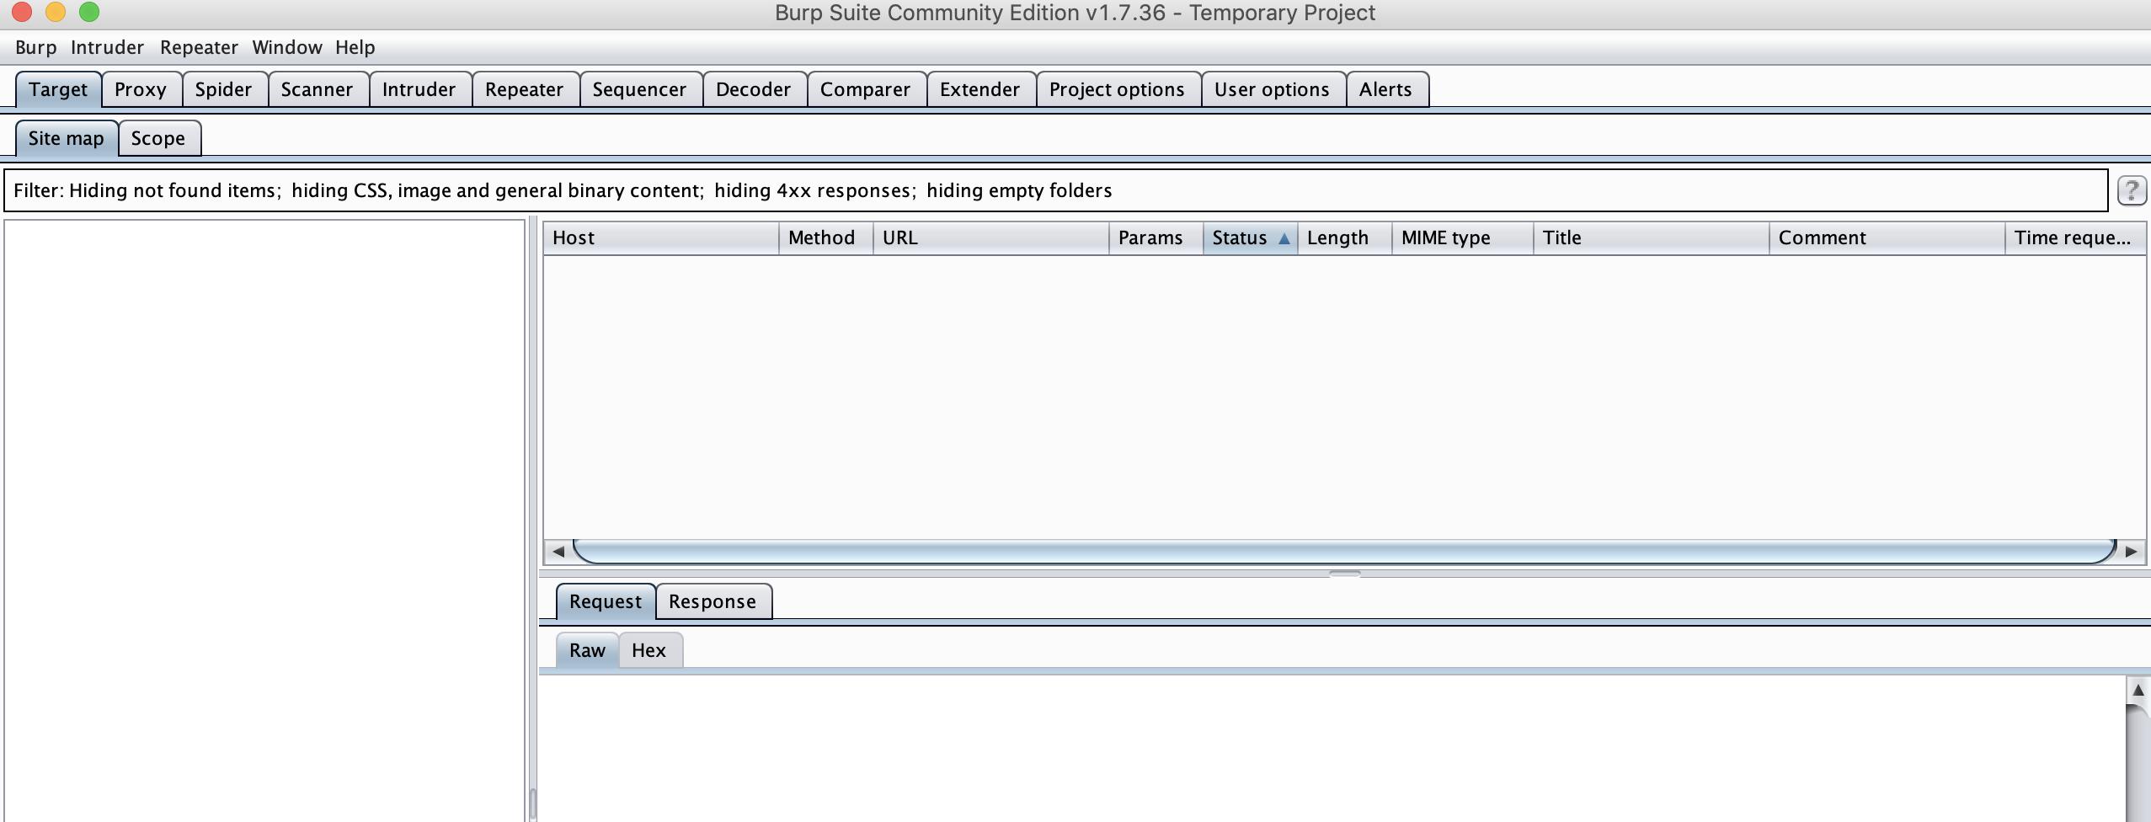
Task: Show the Request tab
Action: (x=606, y=601)
